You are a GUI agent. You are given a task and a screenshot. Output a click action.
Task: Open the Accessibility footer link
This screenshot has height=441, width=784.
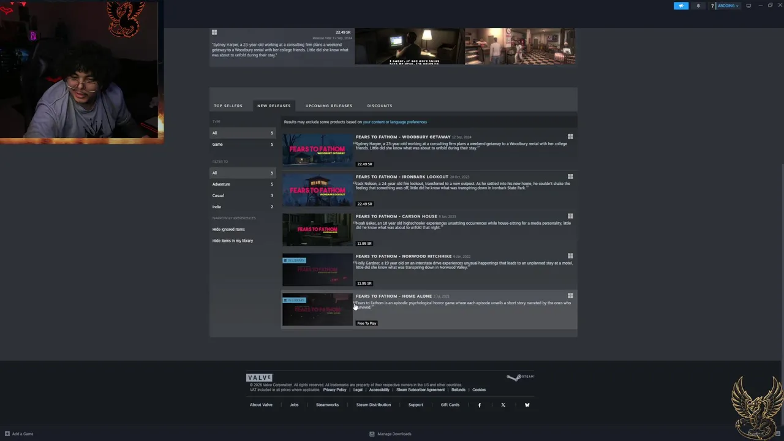click(379, 390)
